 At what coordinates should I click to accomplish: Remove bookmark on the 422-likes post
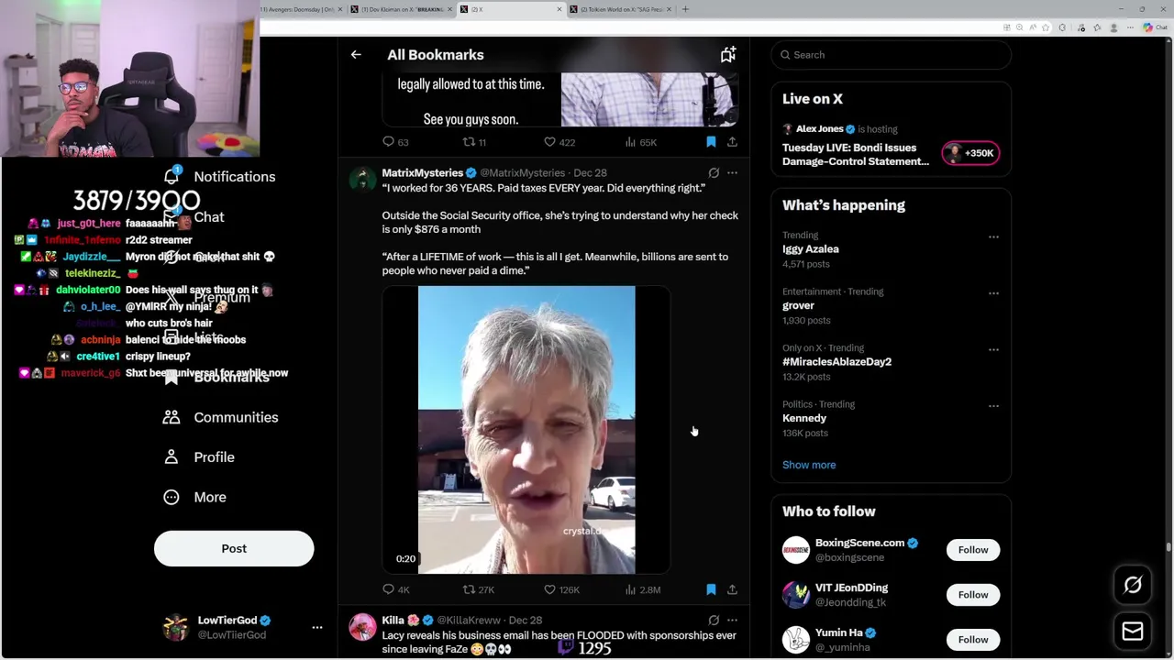pyautogui.click(x=711, y=142)
